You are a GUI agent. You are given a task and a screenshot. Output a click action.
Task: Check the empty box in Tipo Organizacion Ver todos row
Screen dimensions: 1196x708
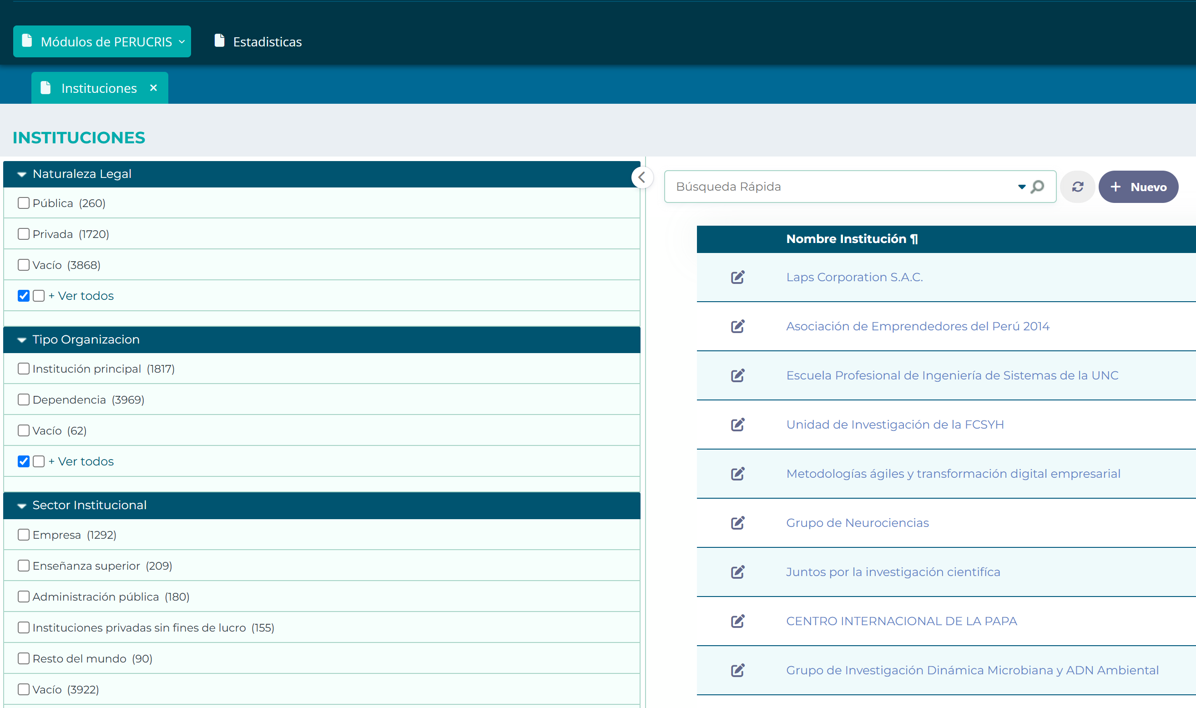point(39,461)
